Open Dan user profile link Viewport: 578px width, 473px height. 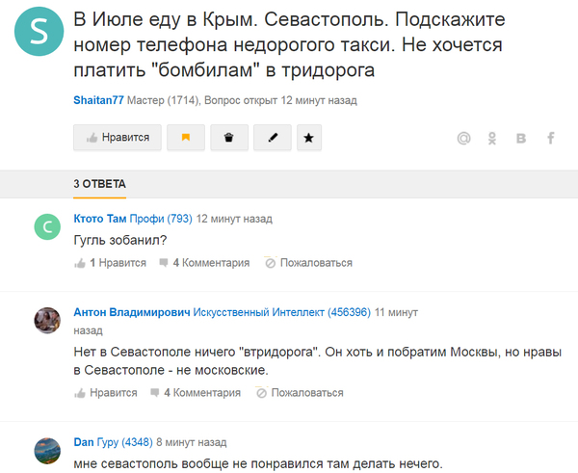(x=83, y=443)
